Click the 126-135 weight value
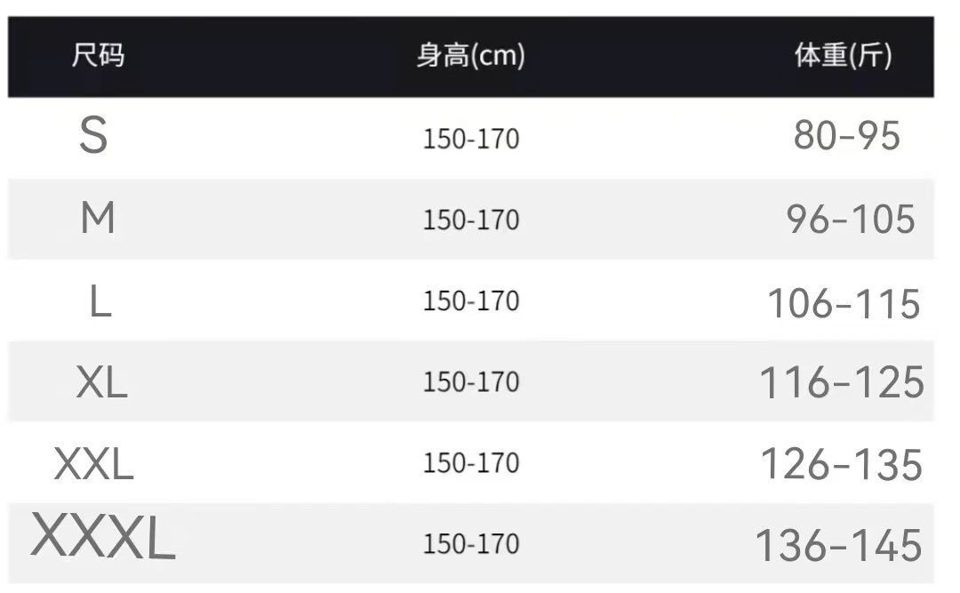 tap(842, 464)
